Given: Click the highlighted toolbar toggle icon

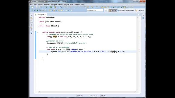Looking at the screenshot, I should 124,7.
